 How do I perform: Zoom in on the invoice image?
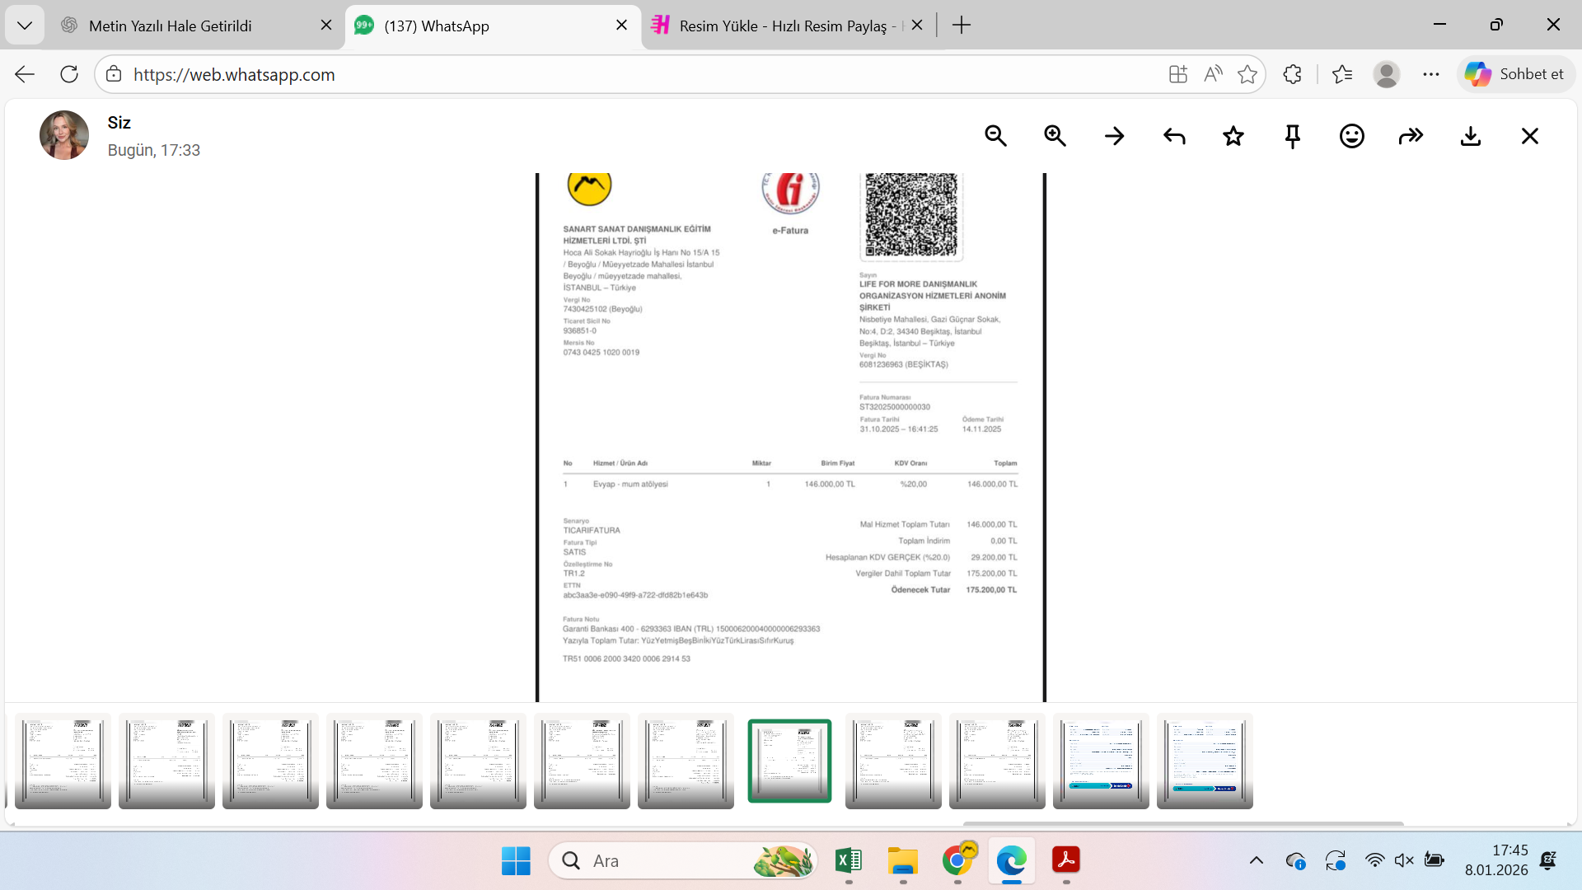pyautogui.click(x=1055, y=136)
